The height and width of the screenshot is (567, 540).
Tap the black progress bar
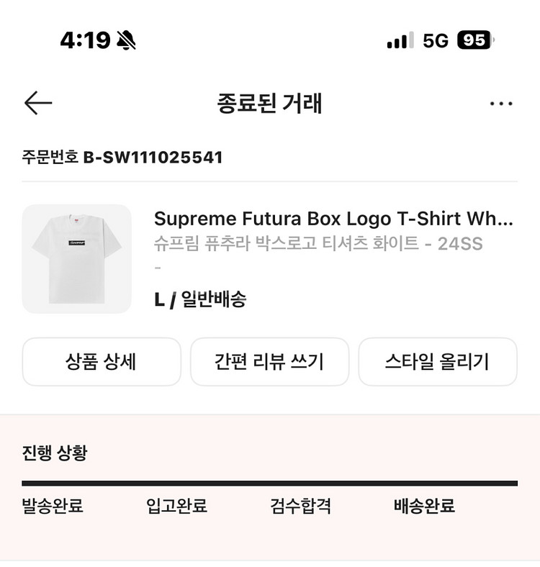pos(269,483)
